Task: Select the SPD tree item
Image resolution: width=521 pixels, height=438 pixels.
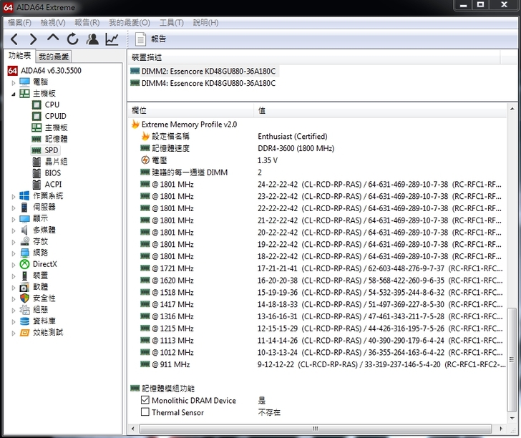Action: click(45, 150)
